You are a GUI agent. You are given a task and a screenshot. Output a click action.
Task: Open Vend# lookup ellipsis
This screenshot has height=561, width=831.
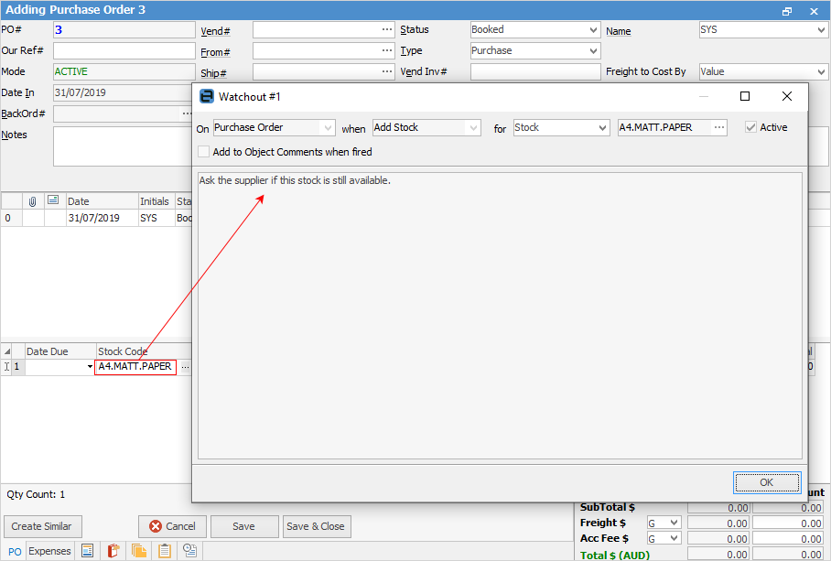(x=387, y=29)
